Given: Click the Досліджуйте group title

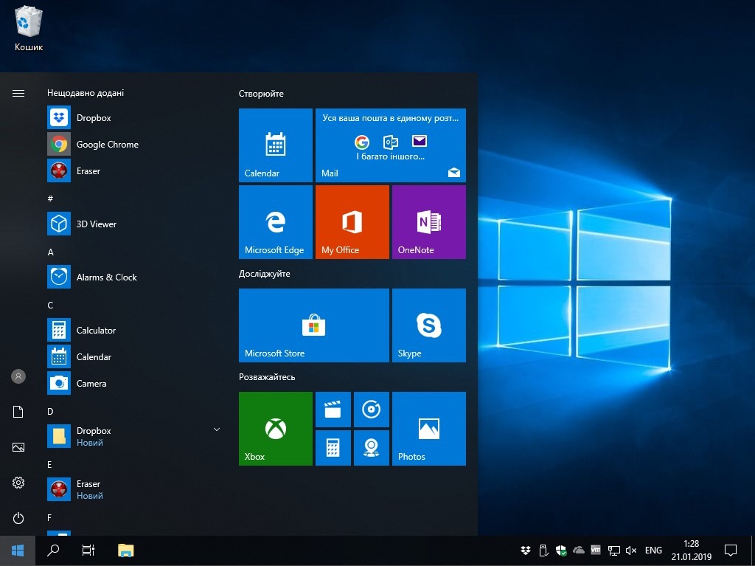Looking at the screenshot, I should coord(265,274).
